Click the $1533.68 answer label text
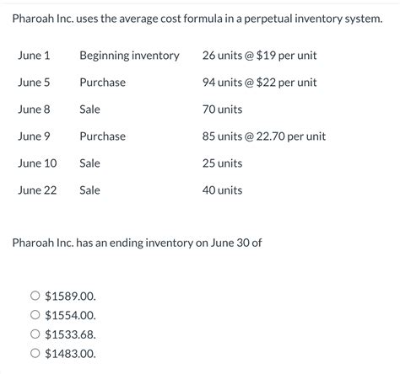 pos(70,334)
